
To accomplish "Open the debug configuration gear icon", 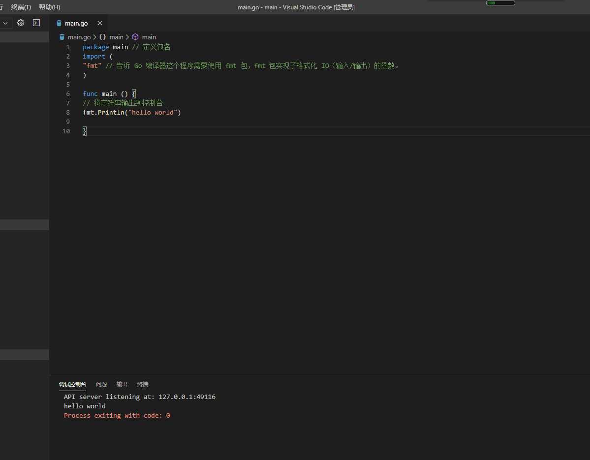I will [x=21, y=23].
